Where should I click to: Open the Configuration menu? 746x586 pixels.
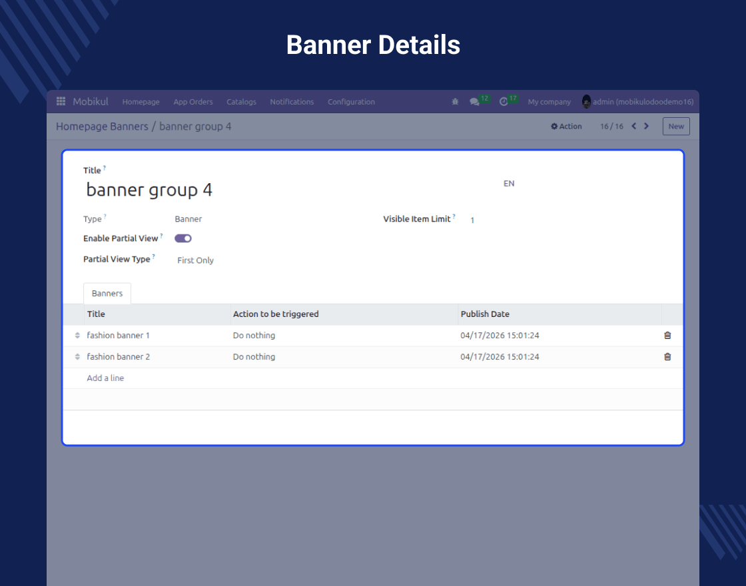[351, 102]
